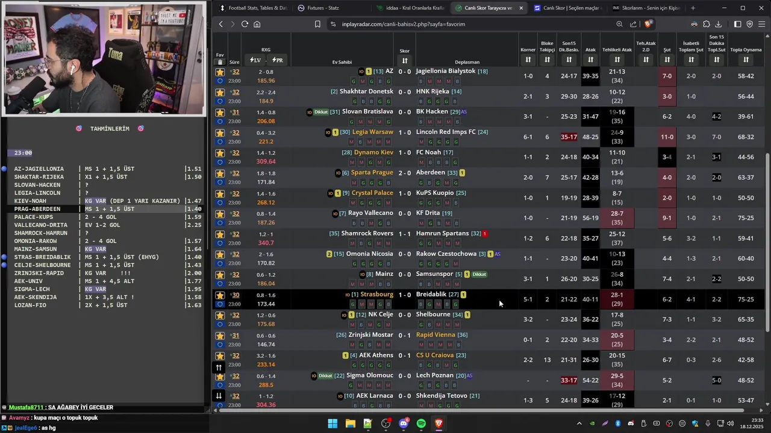
Task: Sort table by Atak column
Action: click(590, 60)
